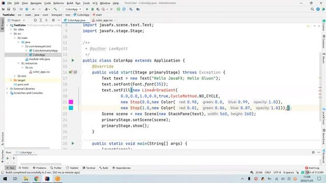Open the Event Log
This screenshot has width=326, height=183.
coord(312,168)
